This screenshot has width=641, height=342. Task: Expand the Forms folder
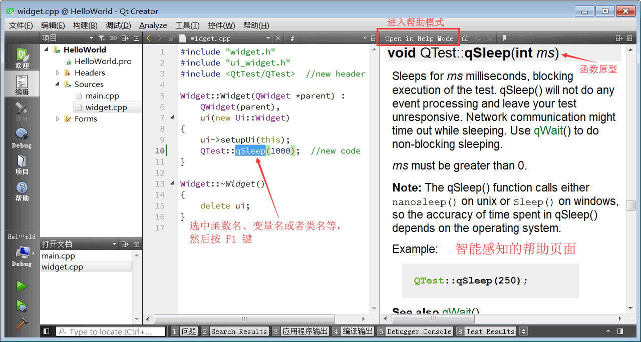[x=58, y=118]
